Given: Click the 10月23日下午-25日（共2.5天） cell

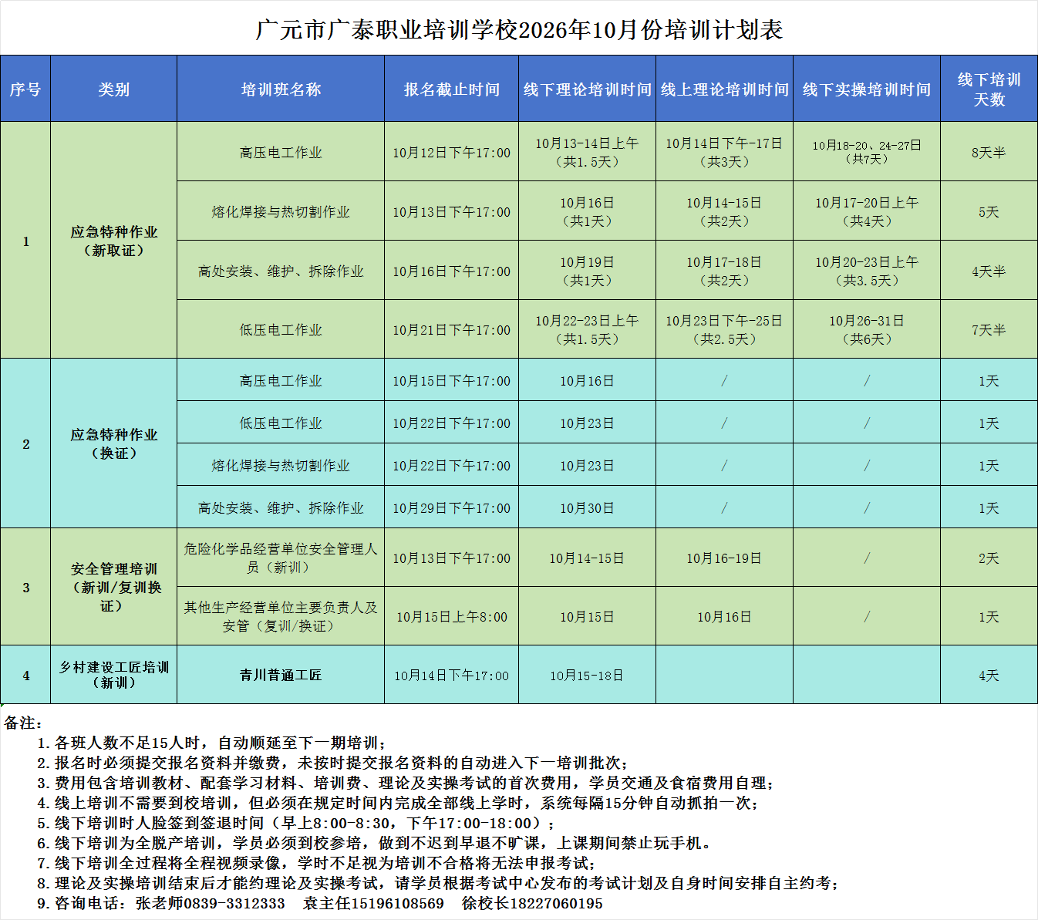Looking at the screenshot, I should pyautogui.click(x=724, y=329).
